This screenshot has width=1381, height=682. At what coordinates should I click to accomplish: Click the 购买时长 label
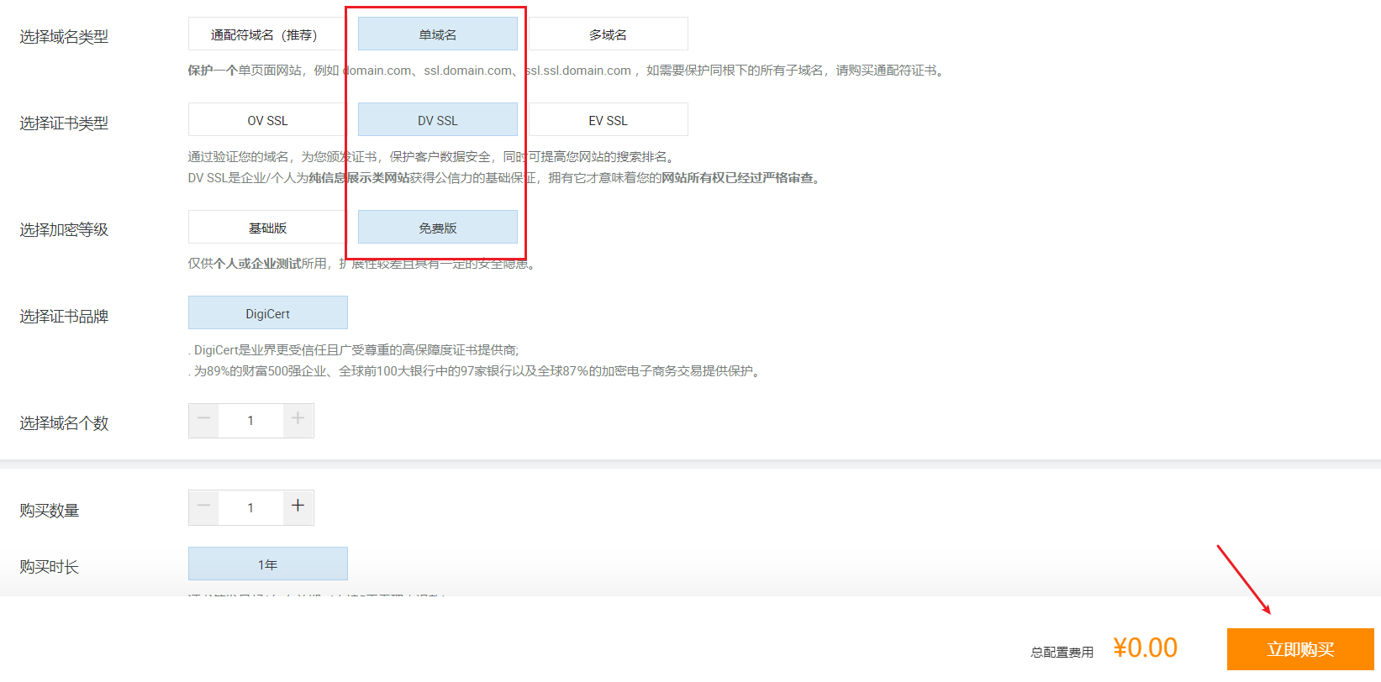(50, 567)
